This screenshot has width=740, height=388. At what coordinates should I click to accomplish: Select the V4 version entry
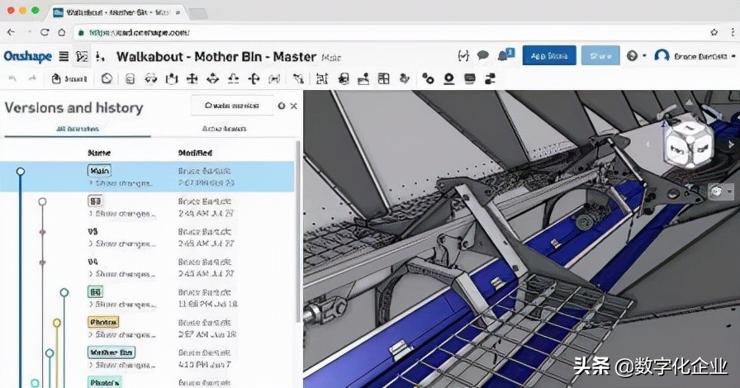pos(93,262)
